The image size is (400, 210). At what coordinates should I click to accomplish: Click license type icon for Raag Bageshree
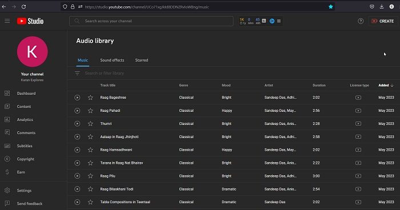click(x=358, y=98)
